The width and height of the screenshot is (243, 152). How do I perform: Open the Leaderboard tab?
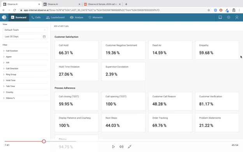(55, 18)
